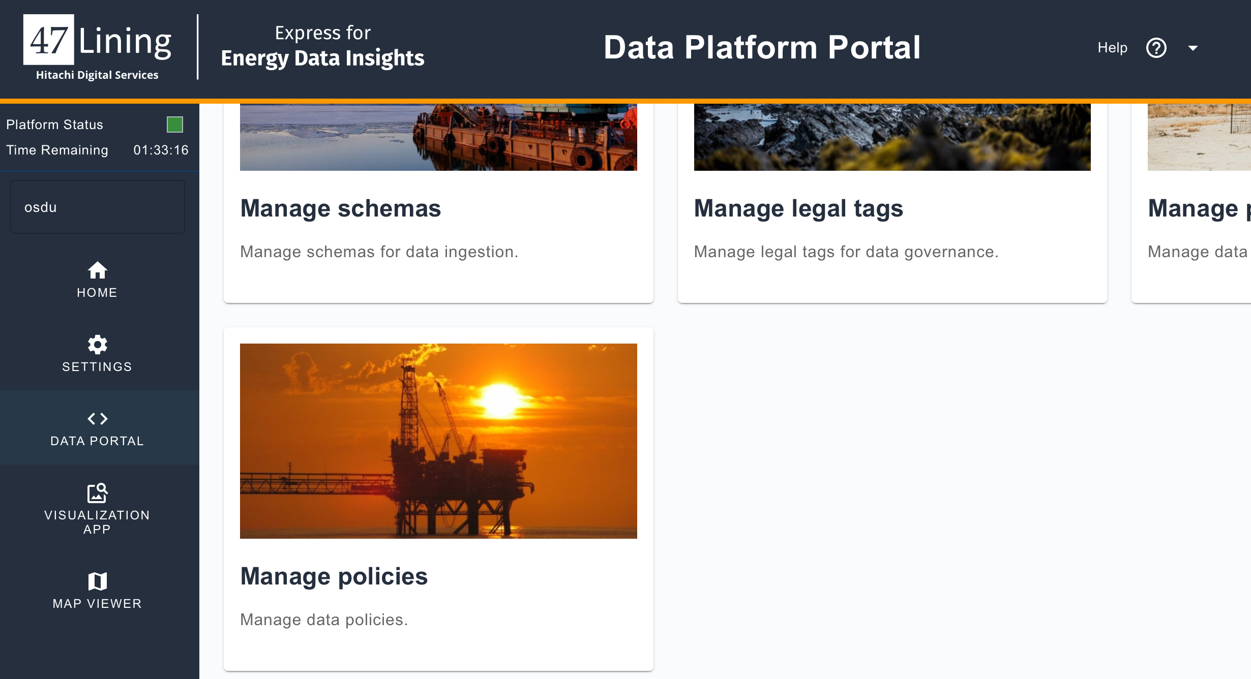Click the HOME menu label
The image size is (1251, 679).
(x=97, y=293)
